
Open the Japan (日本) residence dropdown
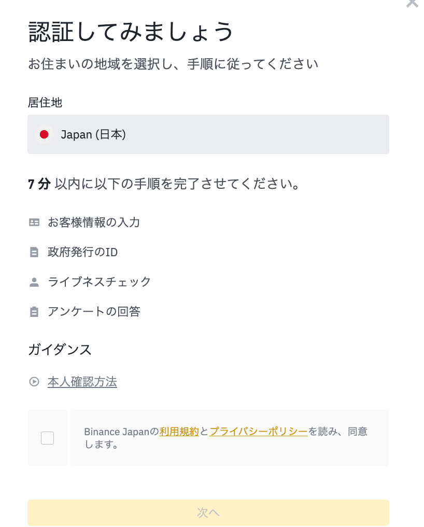[x=208, y=135]
